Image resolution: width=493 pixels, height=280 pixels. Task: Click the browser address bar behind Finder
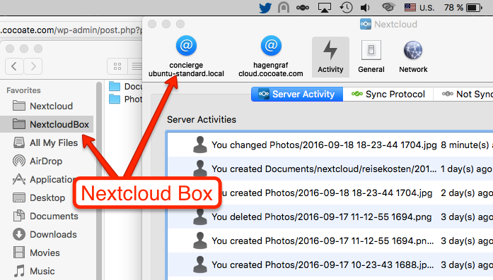[x=71, y=30]
